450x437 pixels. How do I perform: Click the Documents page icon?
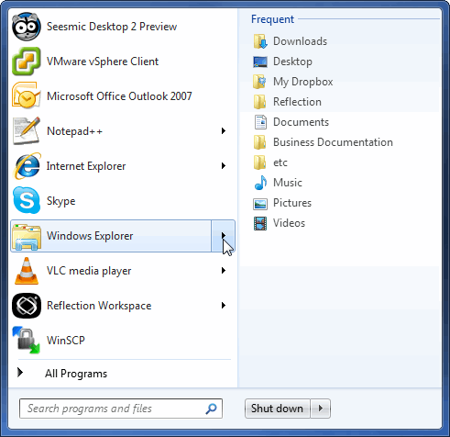pyautogui.click(x=260, y=122)
